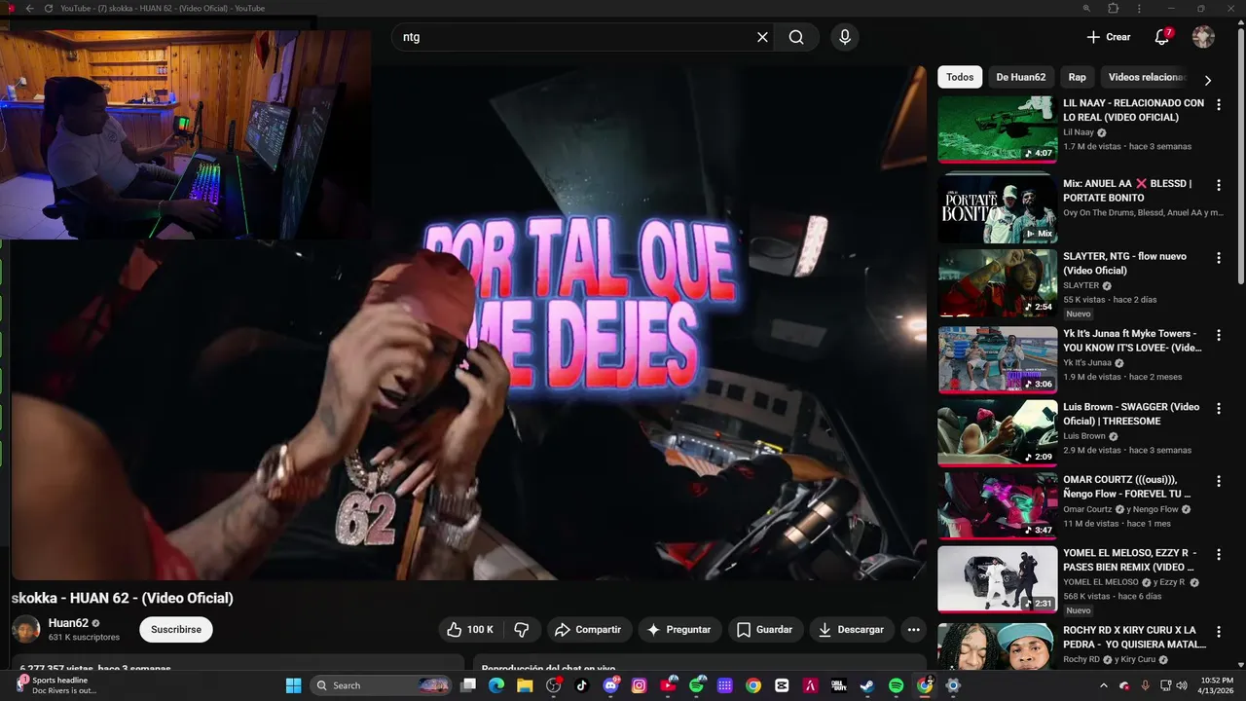Viewport: 1246px width, 701px height.
Task: Open OMAR COURTZ FOREVEL TU thumbnail
Action: tap(997, 505)
